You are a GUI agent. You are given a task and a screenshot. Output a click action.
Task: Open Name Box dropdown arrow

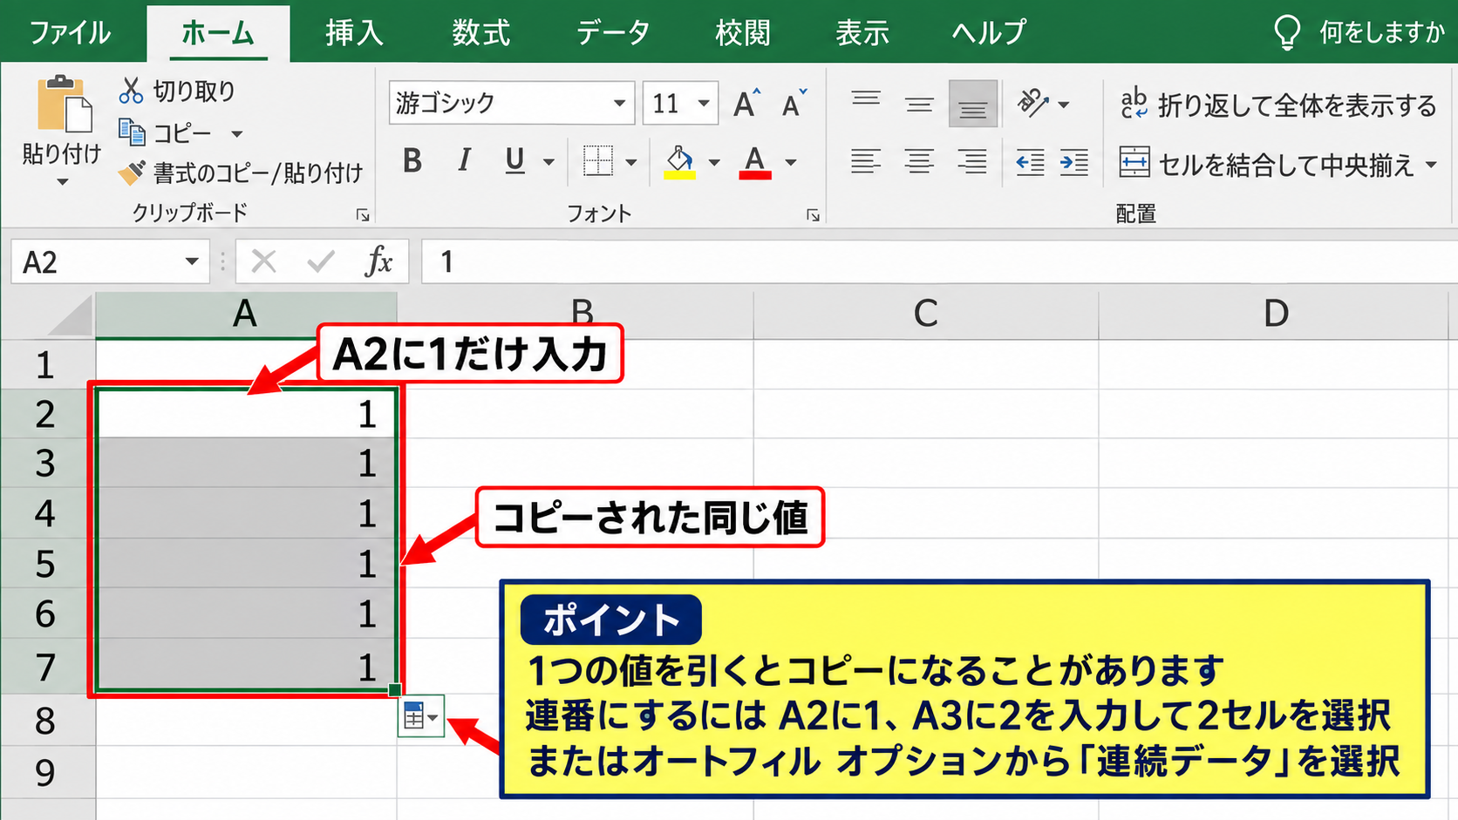[192, 261]
